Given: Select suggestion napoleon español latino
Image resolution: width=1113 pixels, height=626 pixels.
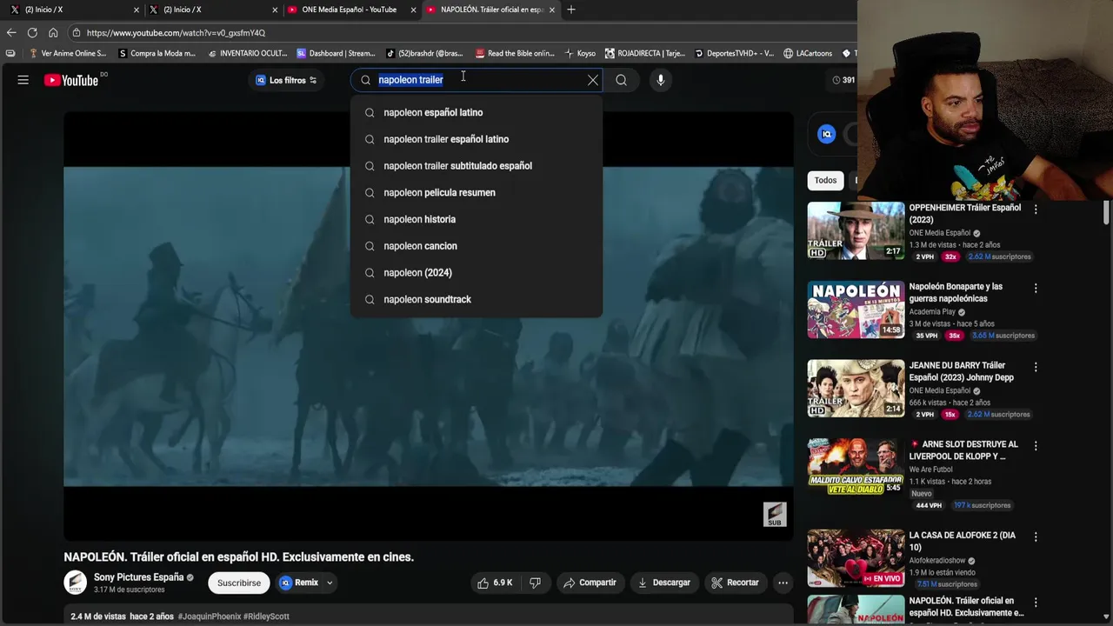Looking at the screenshot, I should pos(476,112).
